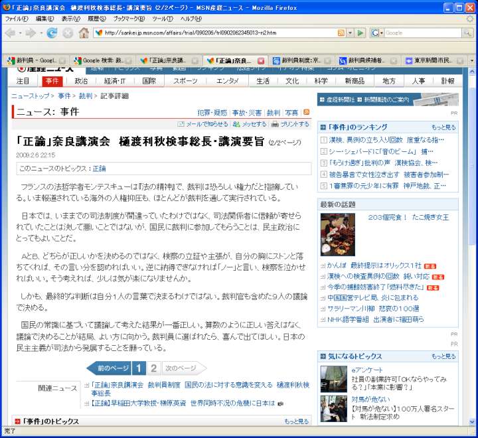Screen dimensions: 478x438
Task: Expand the address bar URL history dropdown
Action: tap(350, 33)
